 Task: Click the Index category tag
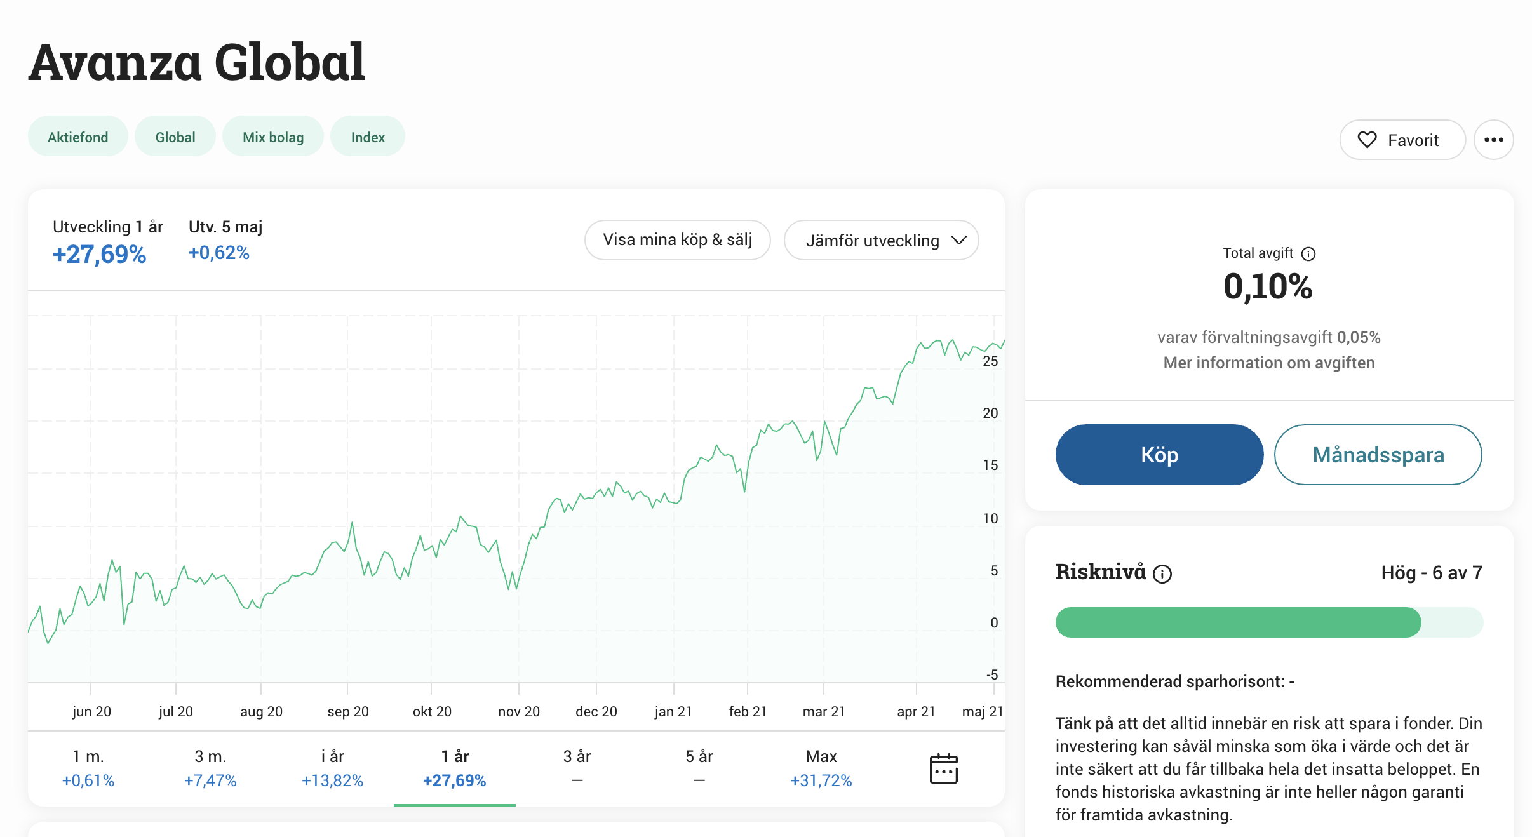(368, 137)
